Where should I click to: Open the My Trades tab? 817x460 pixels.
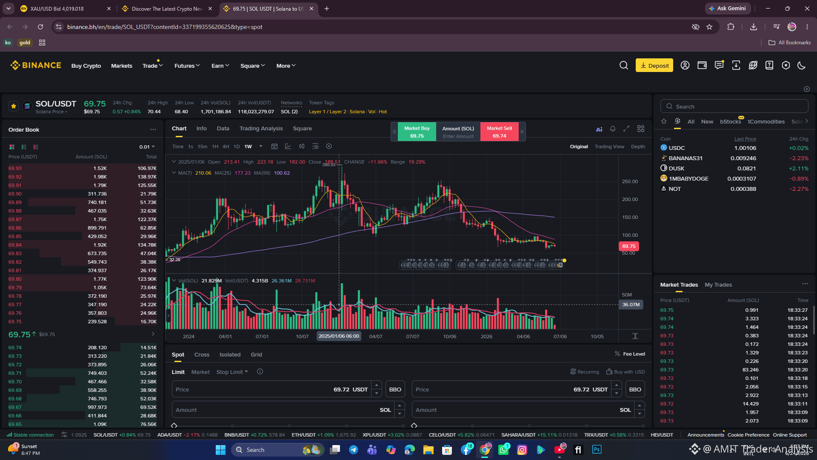coord(718,285)
